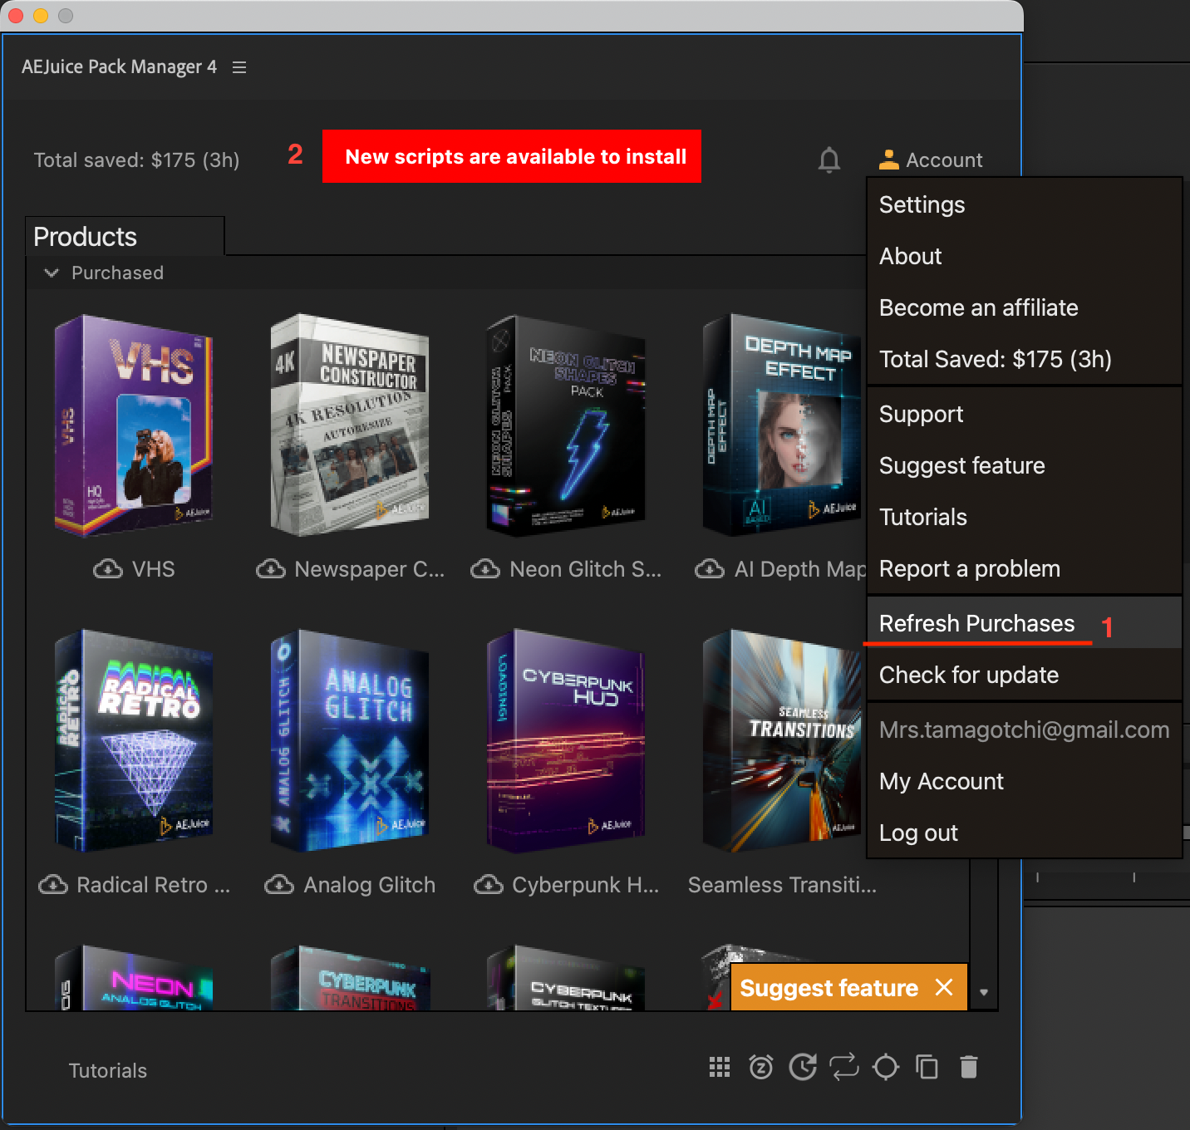Screen dimensions: 1190x1130
Task: Select the Analog Glitch pack thumbnail
Action: click(x=350, y=740)
